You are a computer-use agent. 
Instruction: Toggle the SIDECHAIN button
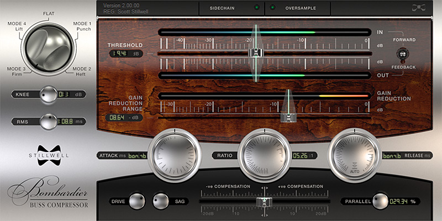231,8
